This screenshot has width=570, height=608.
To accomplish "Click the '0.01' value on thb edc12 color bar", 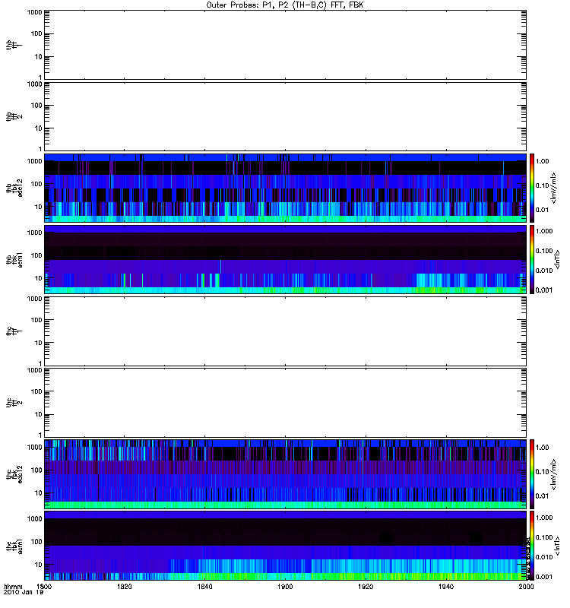I will (542, 210).
